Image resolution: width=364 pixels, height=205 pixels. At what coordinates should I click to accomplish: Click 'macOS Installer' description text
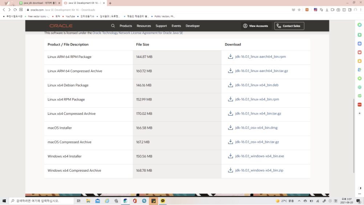point(60,128)
